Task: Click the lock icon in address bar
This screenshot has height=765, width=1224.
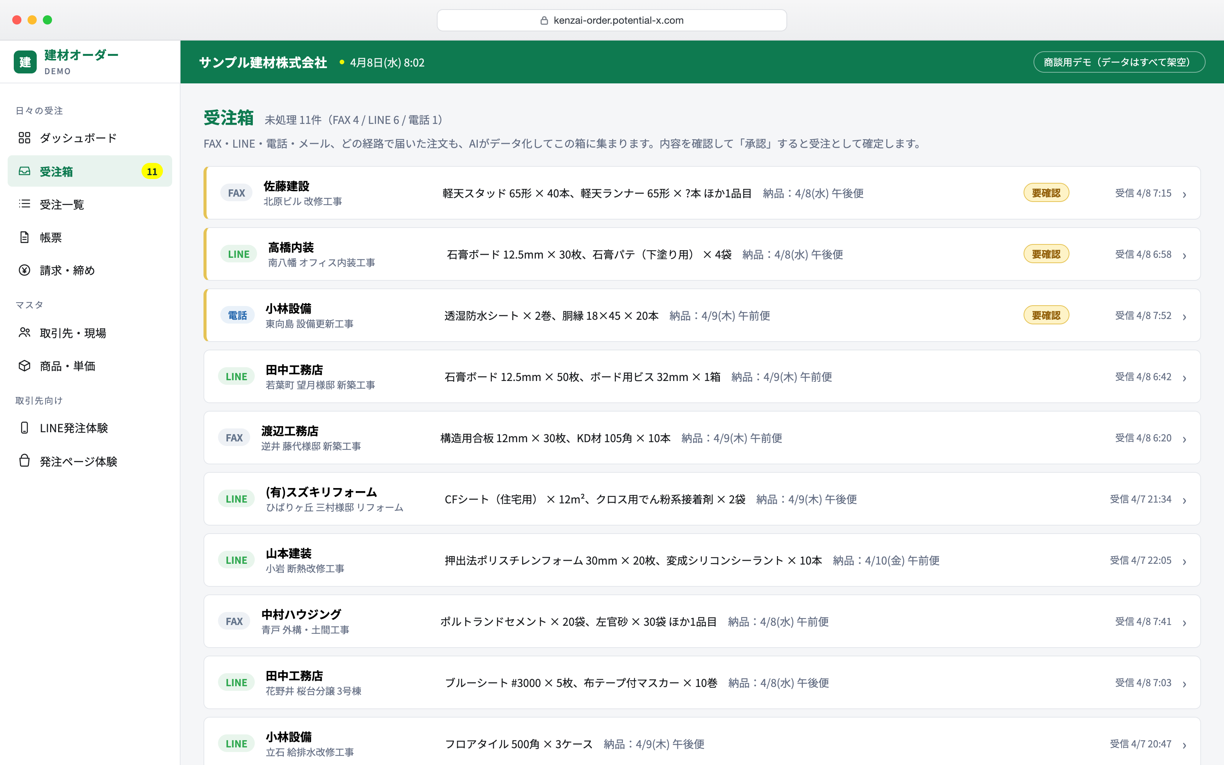Action: tap(544, 20)
